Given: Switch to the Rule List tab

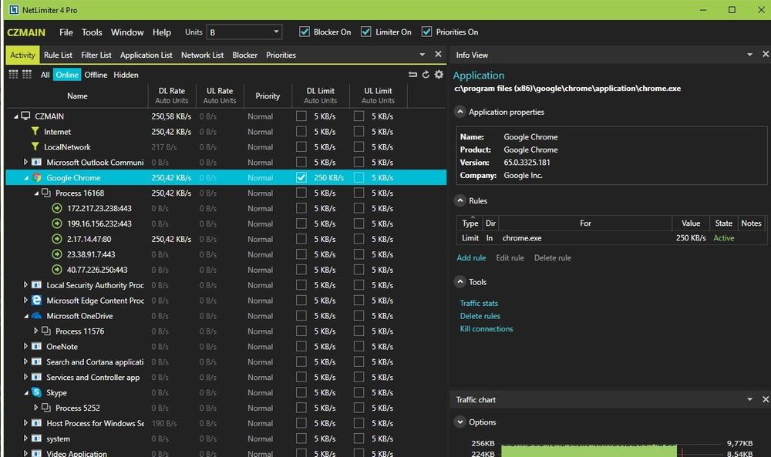Looking at the screenshot, I should (x=58, y=55).
